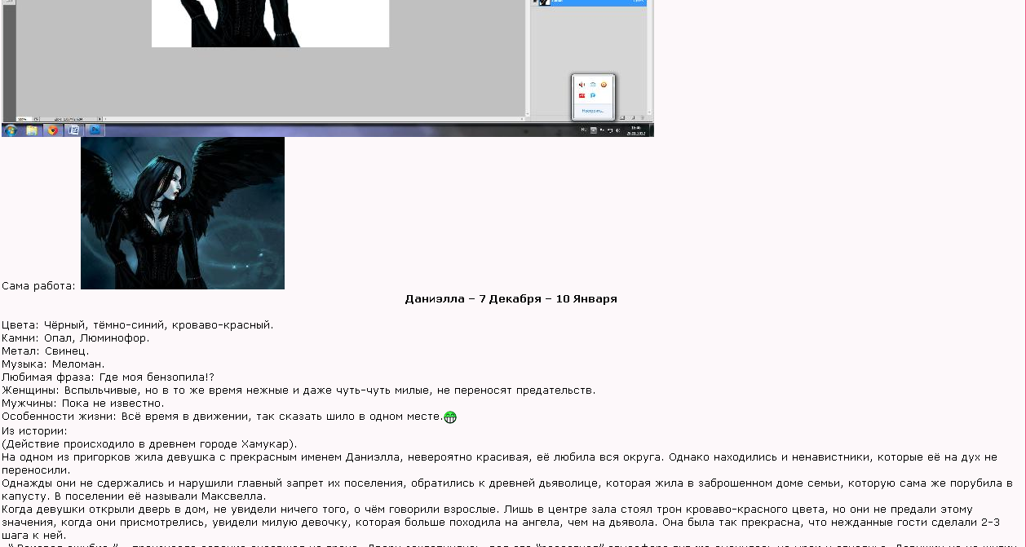Image resolution: width=1026 pixels, height=547 pixels.
Task: Click the red ATI icon in tray popup
Action: coord(582,95)
